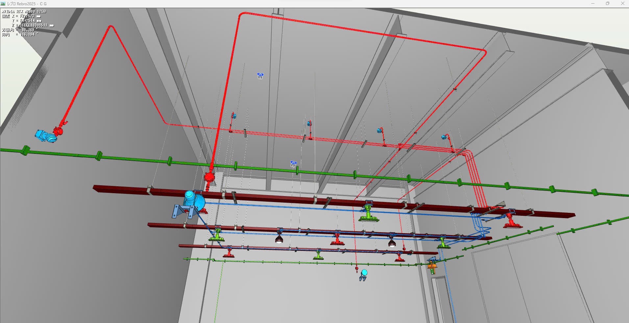The height and width of the screenshot is (323, 629).
Task: Restore down the Rebro CG window
Action: pos(608,4)
